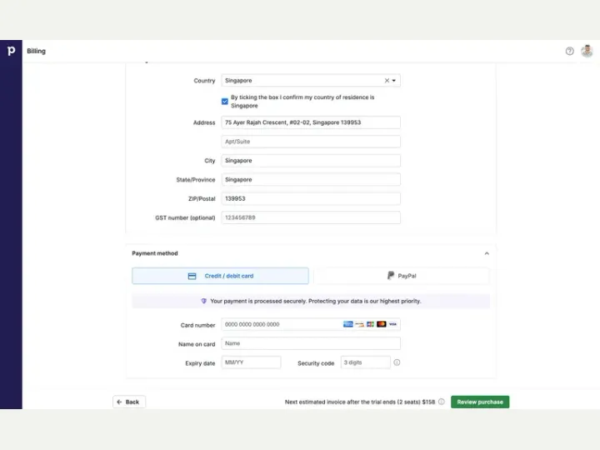
Task: Click the Card number input field
Action: pos(311,324)
